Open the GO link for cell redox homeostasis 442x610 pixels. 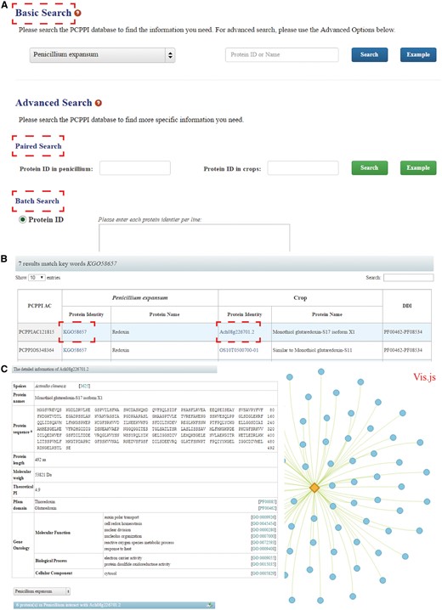coord(263,523)
